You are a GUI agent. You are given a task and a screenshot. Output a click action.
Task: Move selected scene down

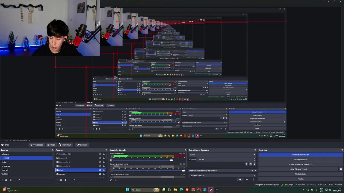pyautogui.click(x=19, y=180)
